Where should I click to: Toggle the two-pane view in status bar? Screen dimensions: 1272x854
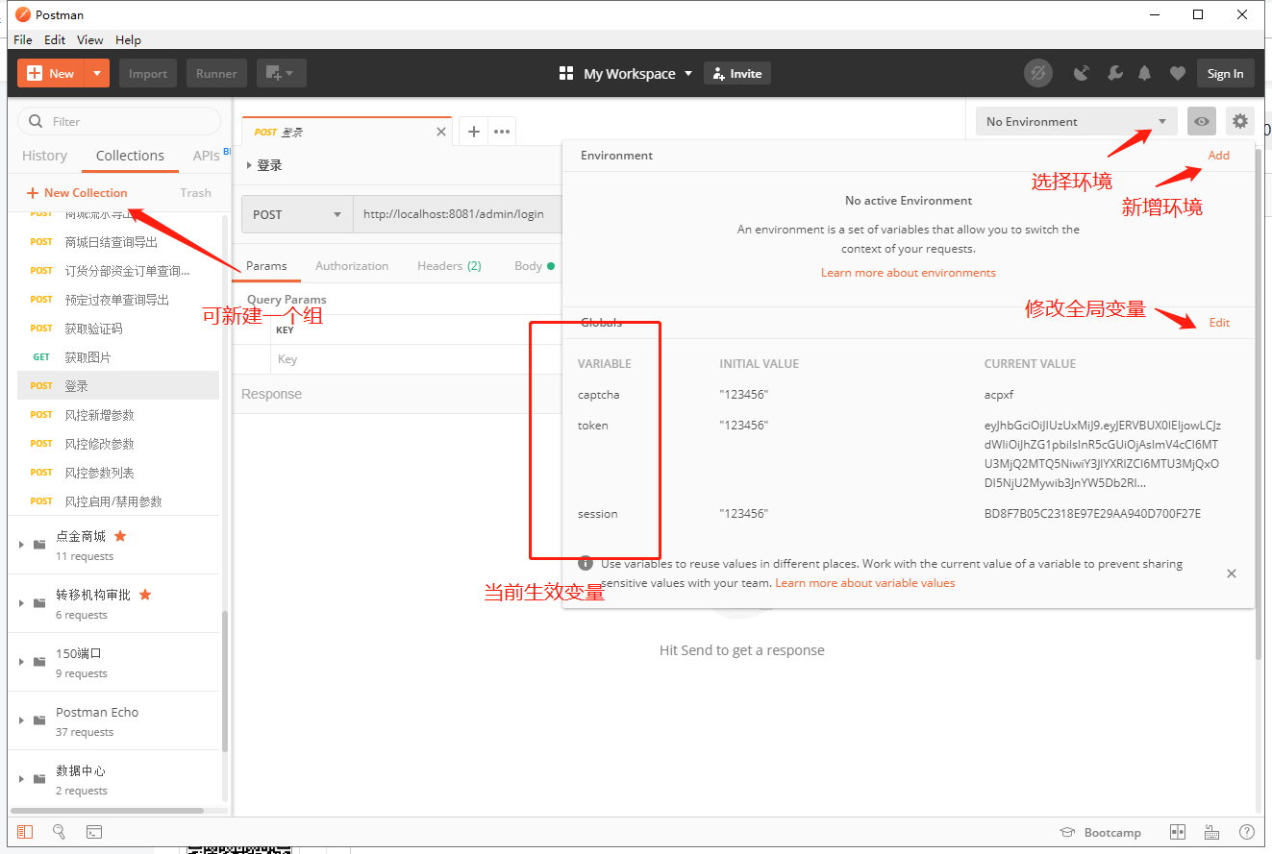(x=1177, y=832)
